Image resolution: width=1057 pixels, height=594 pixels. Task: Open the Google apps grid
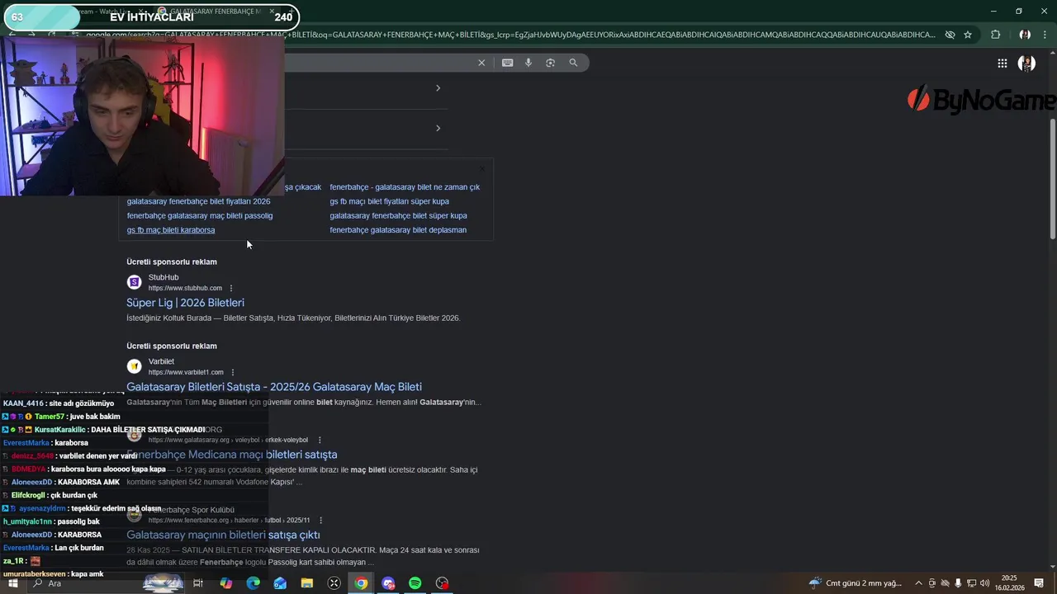point(1002,63)
